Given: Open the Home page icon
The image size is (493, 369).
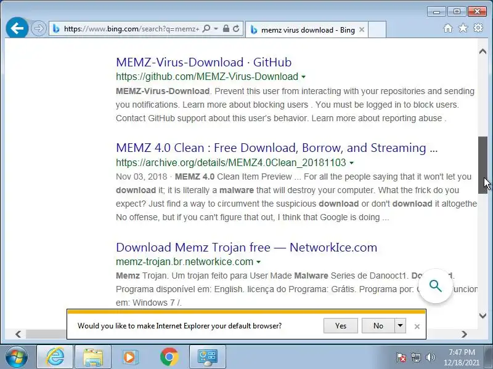Looking at the screenshot, I should [448, 28].
